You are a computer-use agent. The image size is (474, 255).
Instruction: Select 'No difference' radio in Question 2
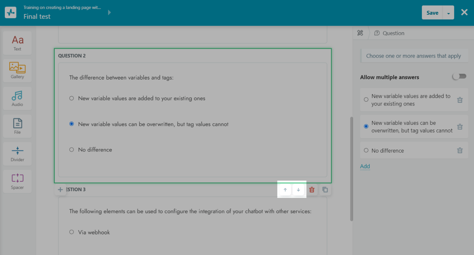71,150
